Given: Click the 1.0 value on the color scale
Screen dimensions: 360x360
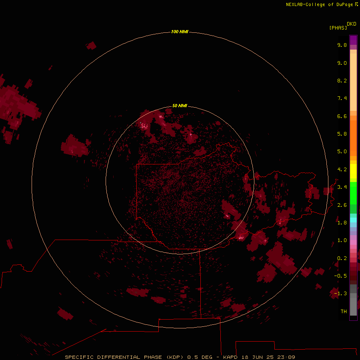Looking at the screenshot, I should coord(342,240).
